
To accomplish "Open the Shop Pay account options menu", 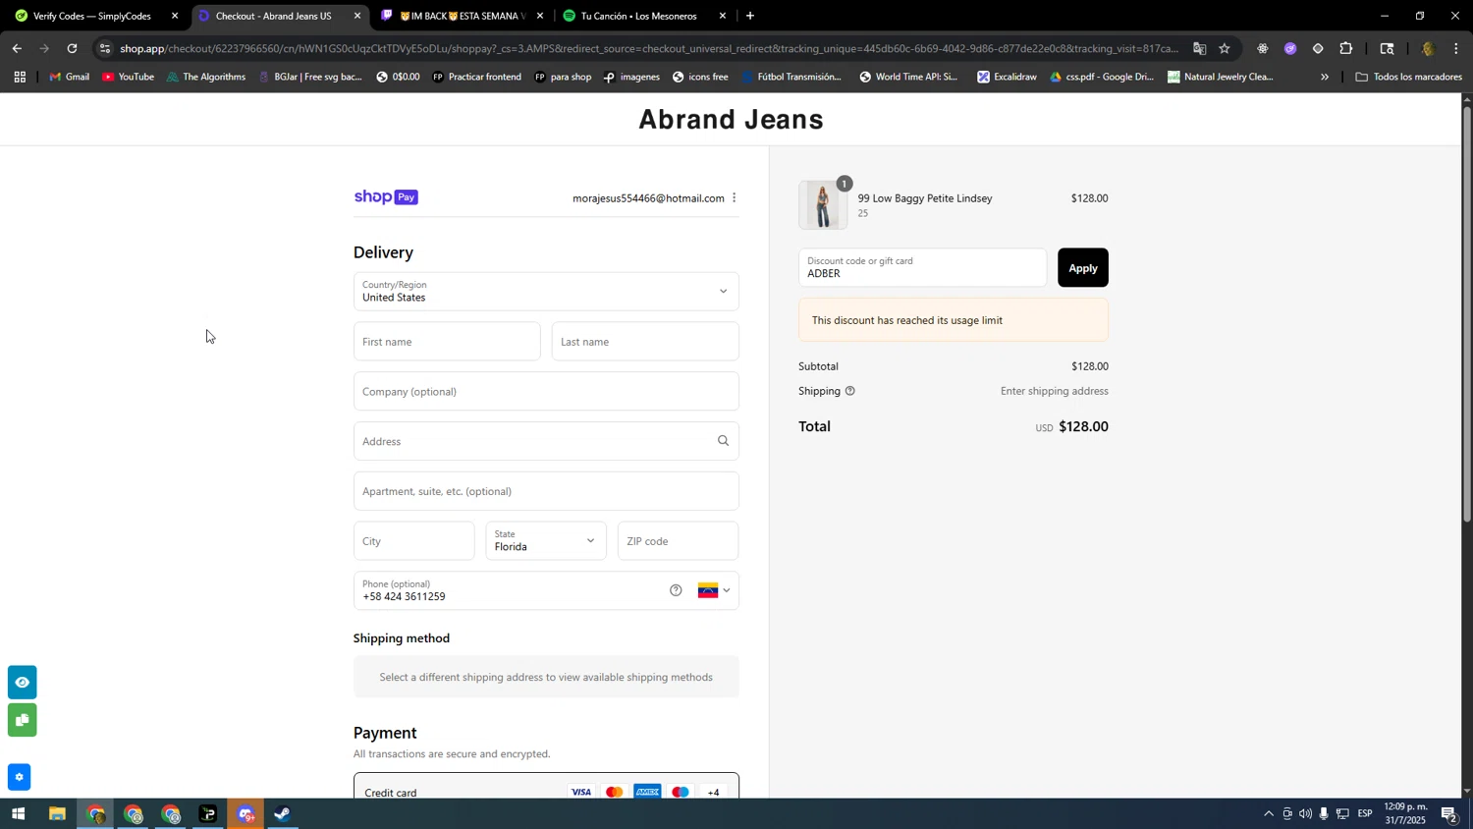I will (x=735, y=198).
